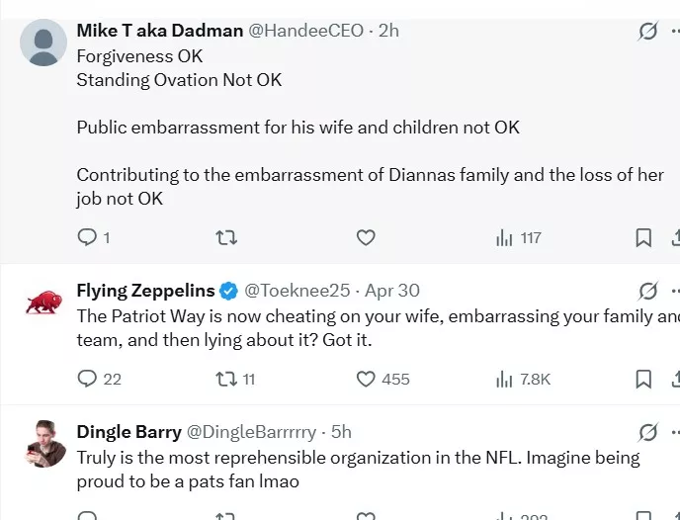Reply to Flying Zeppelins' tweet
This screenshot has height=520, width=680.
(87, 379)
